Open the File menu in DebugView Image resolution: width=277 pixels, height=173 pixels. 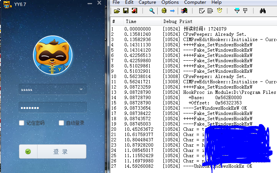116,2
